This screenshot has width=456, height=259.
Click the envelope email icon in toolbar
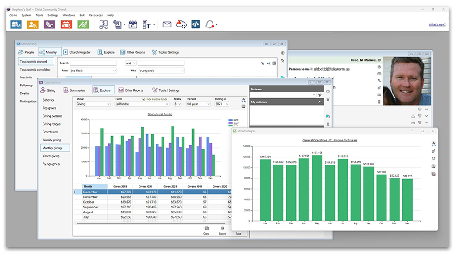pos(167,25)
